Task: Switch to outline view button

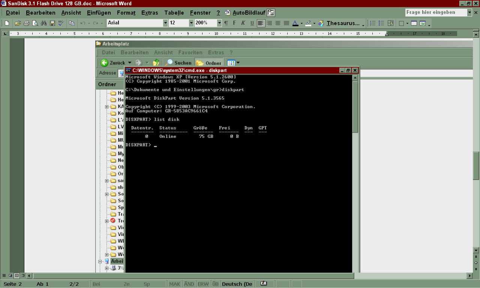Action: [23, 276]
